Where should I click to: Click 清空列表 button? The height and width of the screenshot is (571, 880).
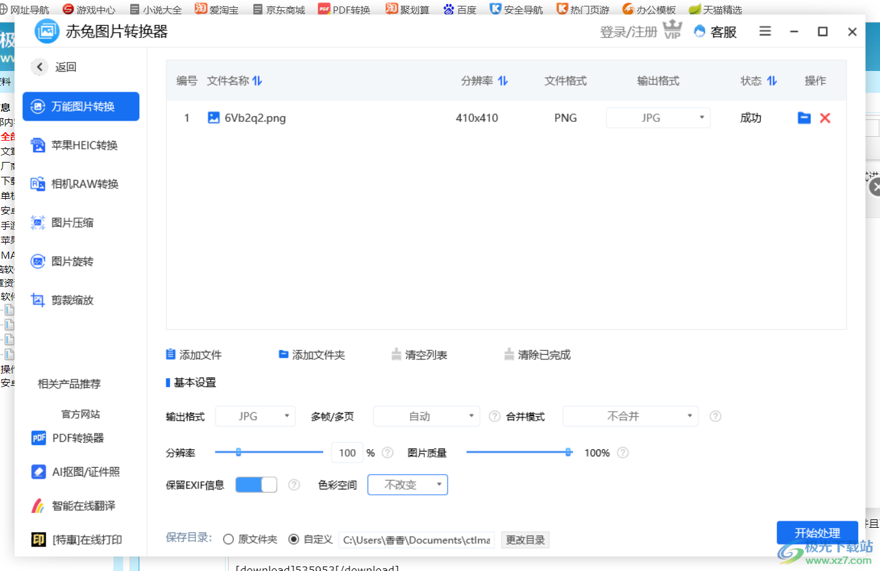point(419,355)
